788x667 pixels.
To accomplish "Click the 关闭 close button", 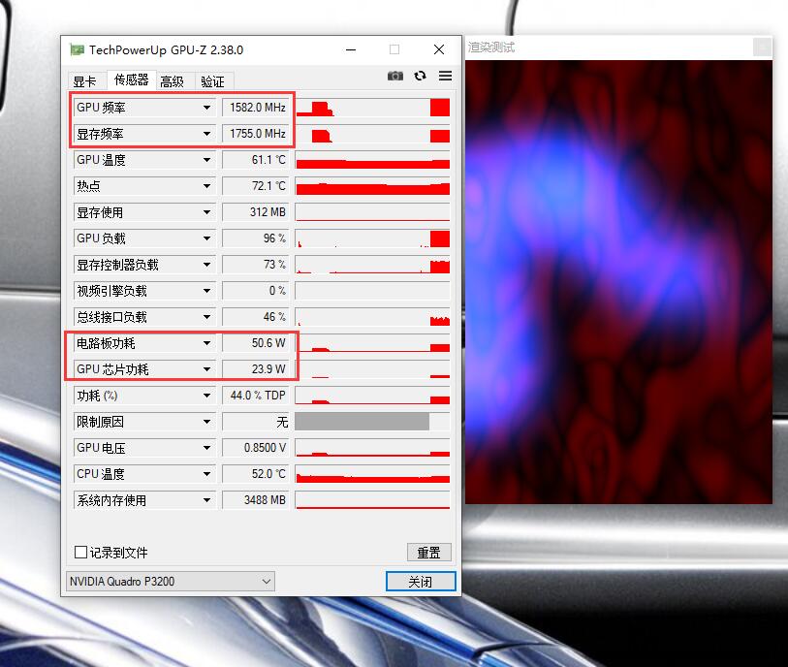I will click(421, 582).
